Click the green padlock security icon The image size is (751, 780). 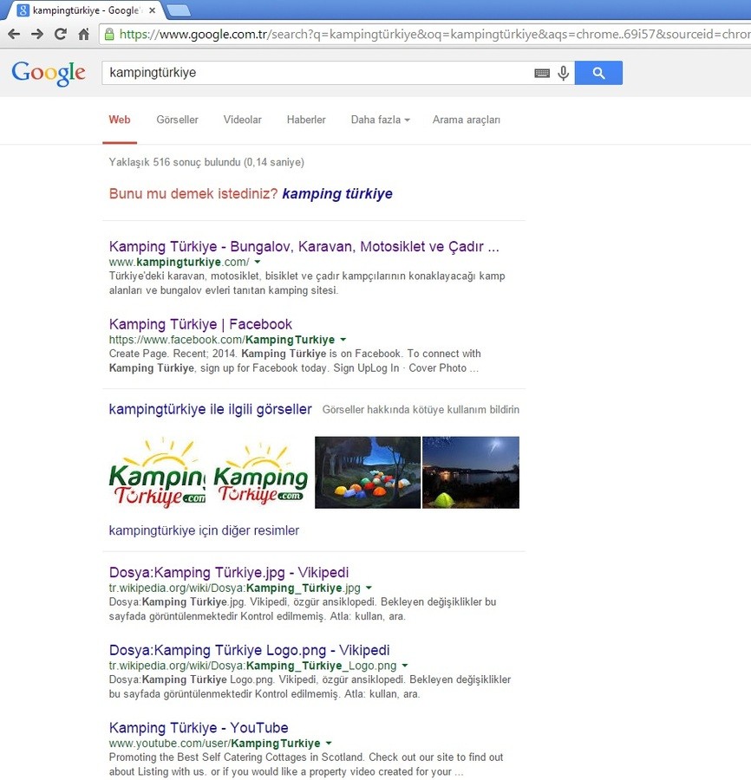(109, 35)
